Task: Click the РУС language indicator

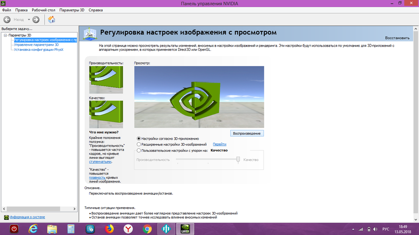Action: [x=386, y=229]
